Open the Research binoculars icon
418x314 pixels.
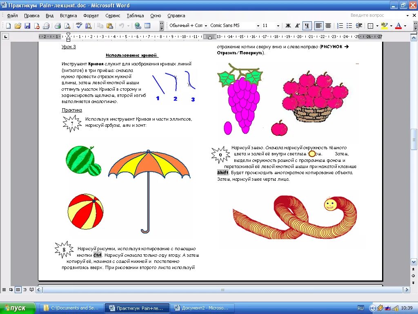pos(88,26)
